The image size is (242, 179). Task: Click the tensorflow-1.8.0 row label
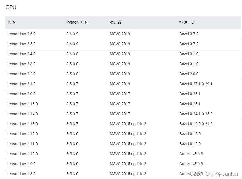[21, 174]
